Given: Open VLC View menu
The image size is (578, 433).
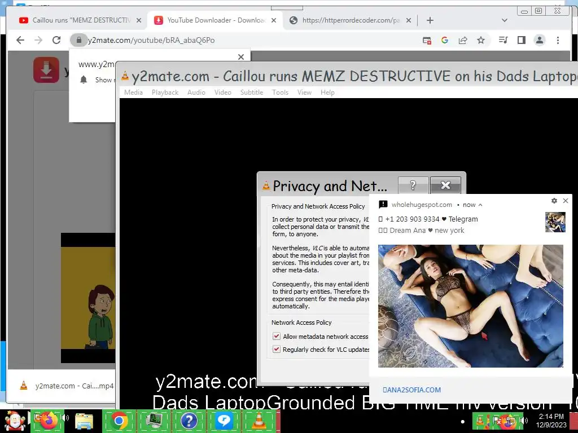Looking at the screenshot, I should click(304, 92).
